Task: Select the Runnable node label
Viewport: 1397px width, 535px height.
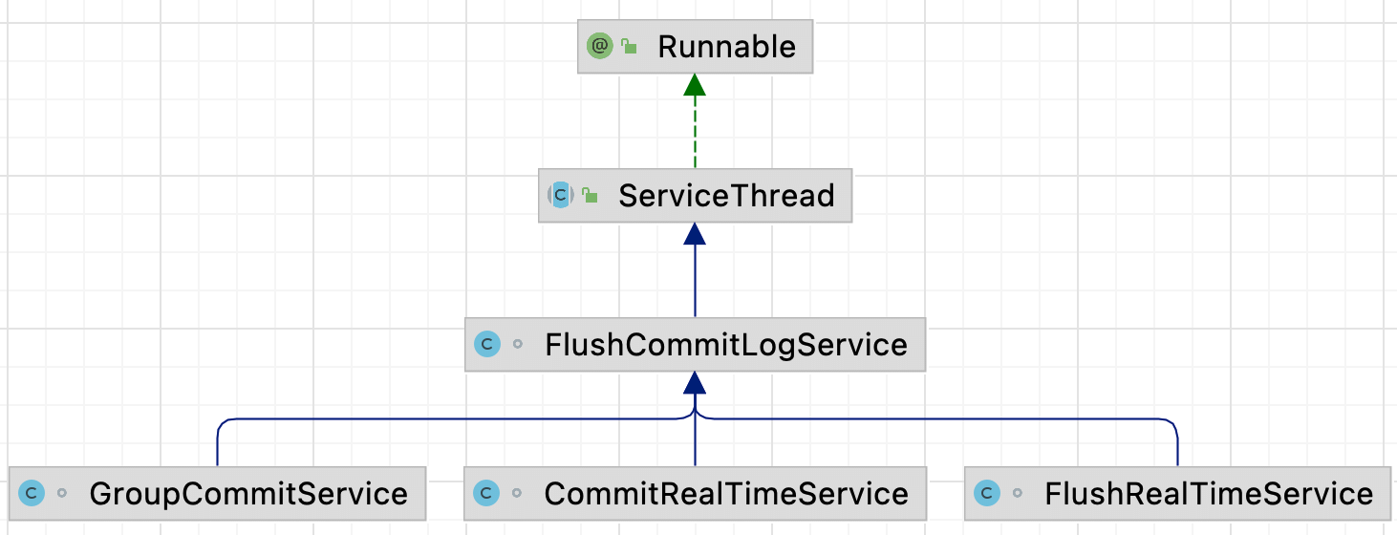Action: tap(726, 46)
